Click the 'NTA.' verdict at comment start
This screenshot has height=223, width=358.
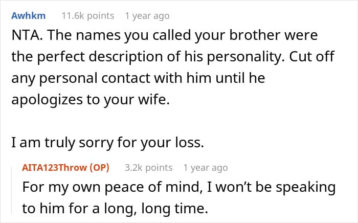click(x=24, y=37)
